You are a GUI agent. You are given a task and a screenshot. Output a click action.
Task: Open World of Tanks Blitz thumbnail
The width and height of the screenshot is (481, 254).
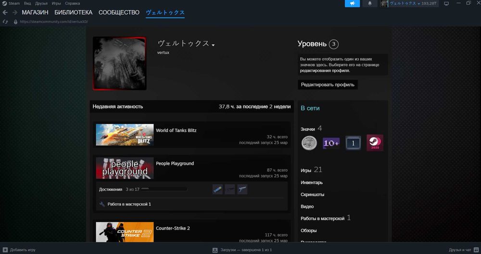tap(125, 134)
